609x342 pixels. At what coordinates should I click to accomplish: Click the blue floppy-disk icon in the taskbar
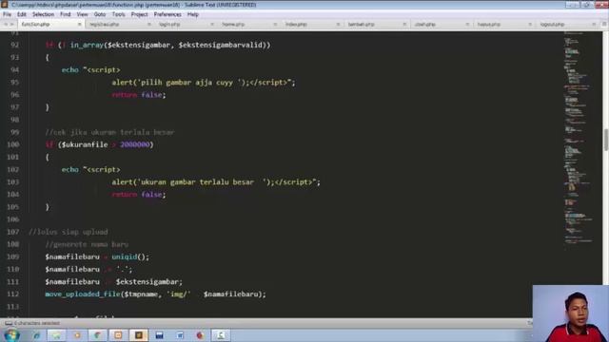[x=159, y=335]
